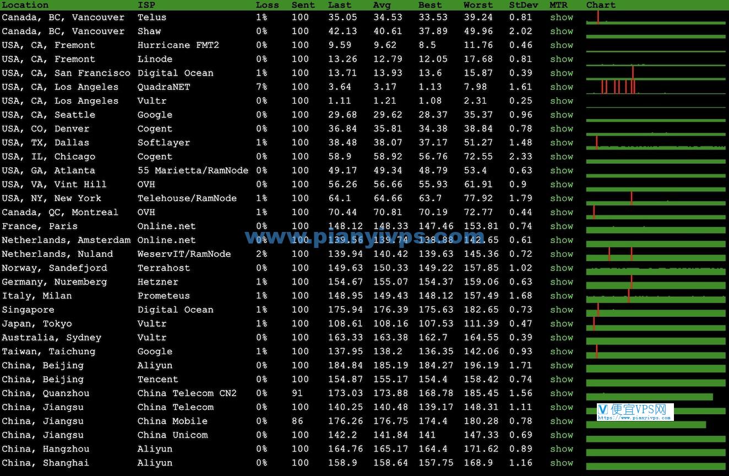Open MTR 'show' link for Shaw Vancouver row
This screenshot has height=476, width=729.
[x=562, y=31]
